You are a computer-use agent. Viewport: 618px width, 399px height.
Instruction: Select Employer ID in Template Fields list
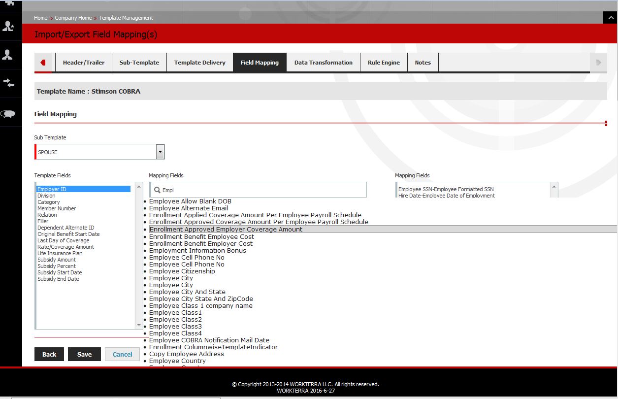click(52, 189)
